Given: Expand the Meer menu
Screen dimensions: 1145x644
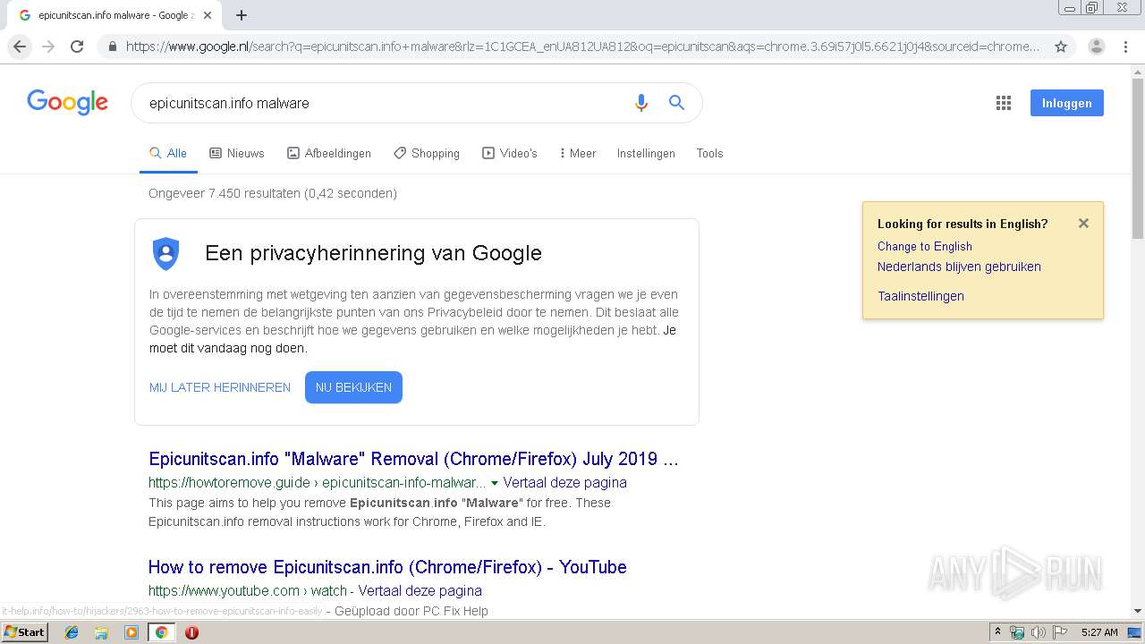Looking at the screenshot, I should tap(578, 153).
